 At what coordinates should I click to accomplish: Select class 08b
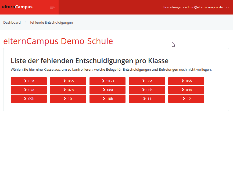(147, 90)
